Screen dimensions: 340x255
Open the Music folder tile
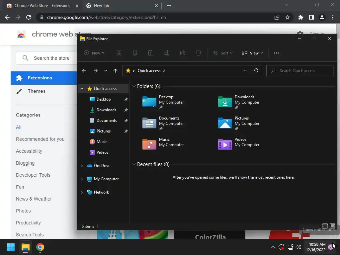[x=163, y=144]
